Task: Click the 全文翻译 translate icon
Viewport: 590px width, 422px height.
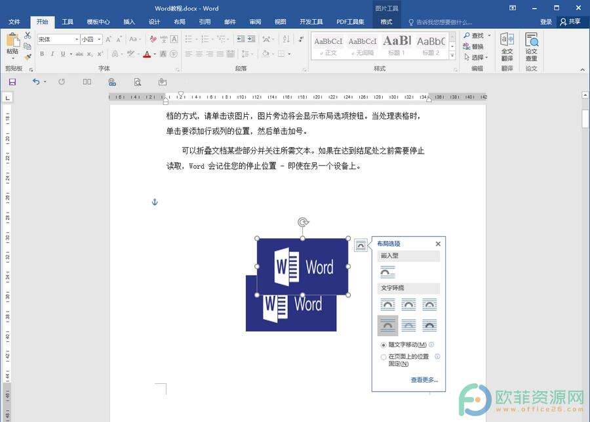Action: point(507,46)
